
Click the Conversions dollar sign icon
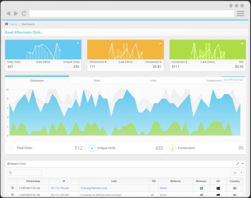pyautogui.click(x=172, y=148)
